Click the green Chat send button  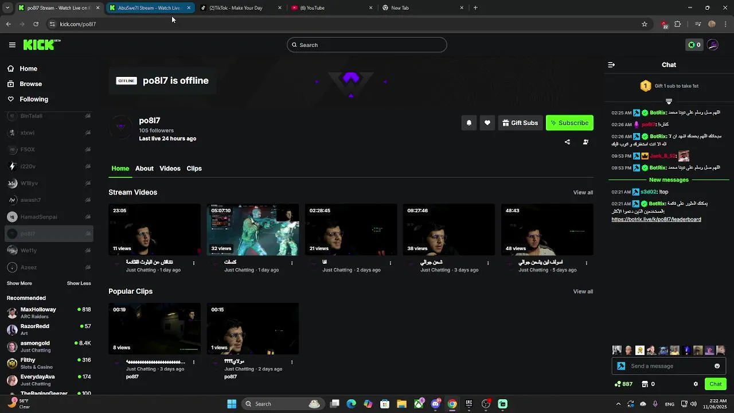pyautogui.click(x=716, y=384)
